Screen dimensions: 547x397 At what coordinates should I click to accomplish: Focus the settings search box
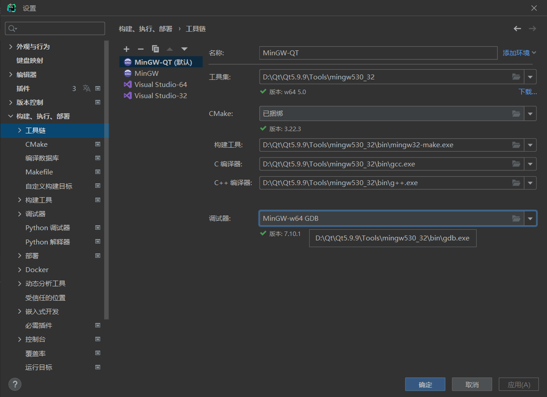tap(55, 29)
